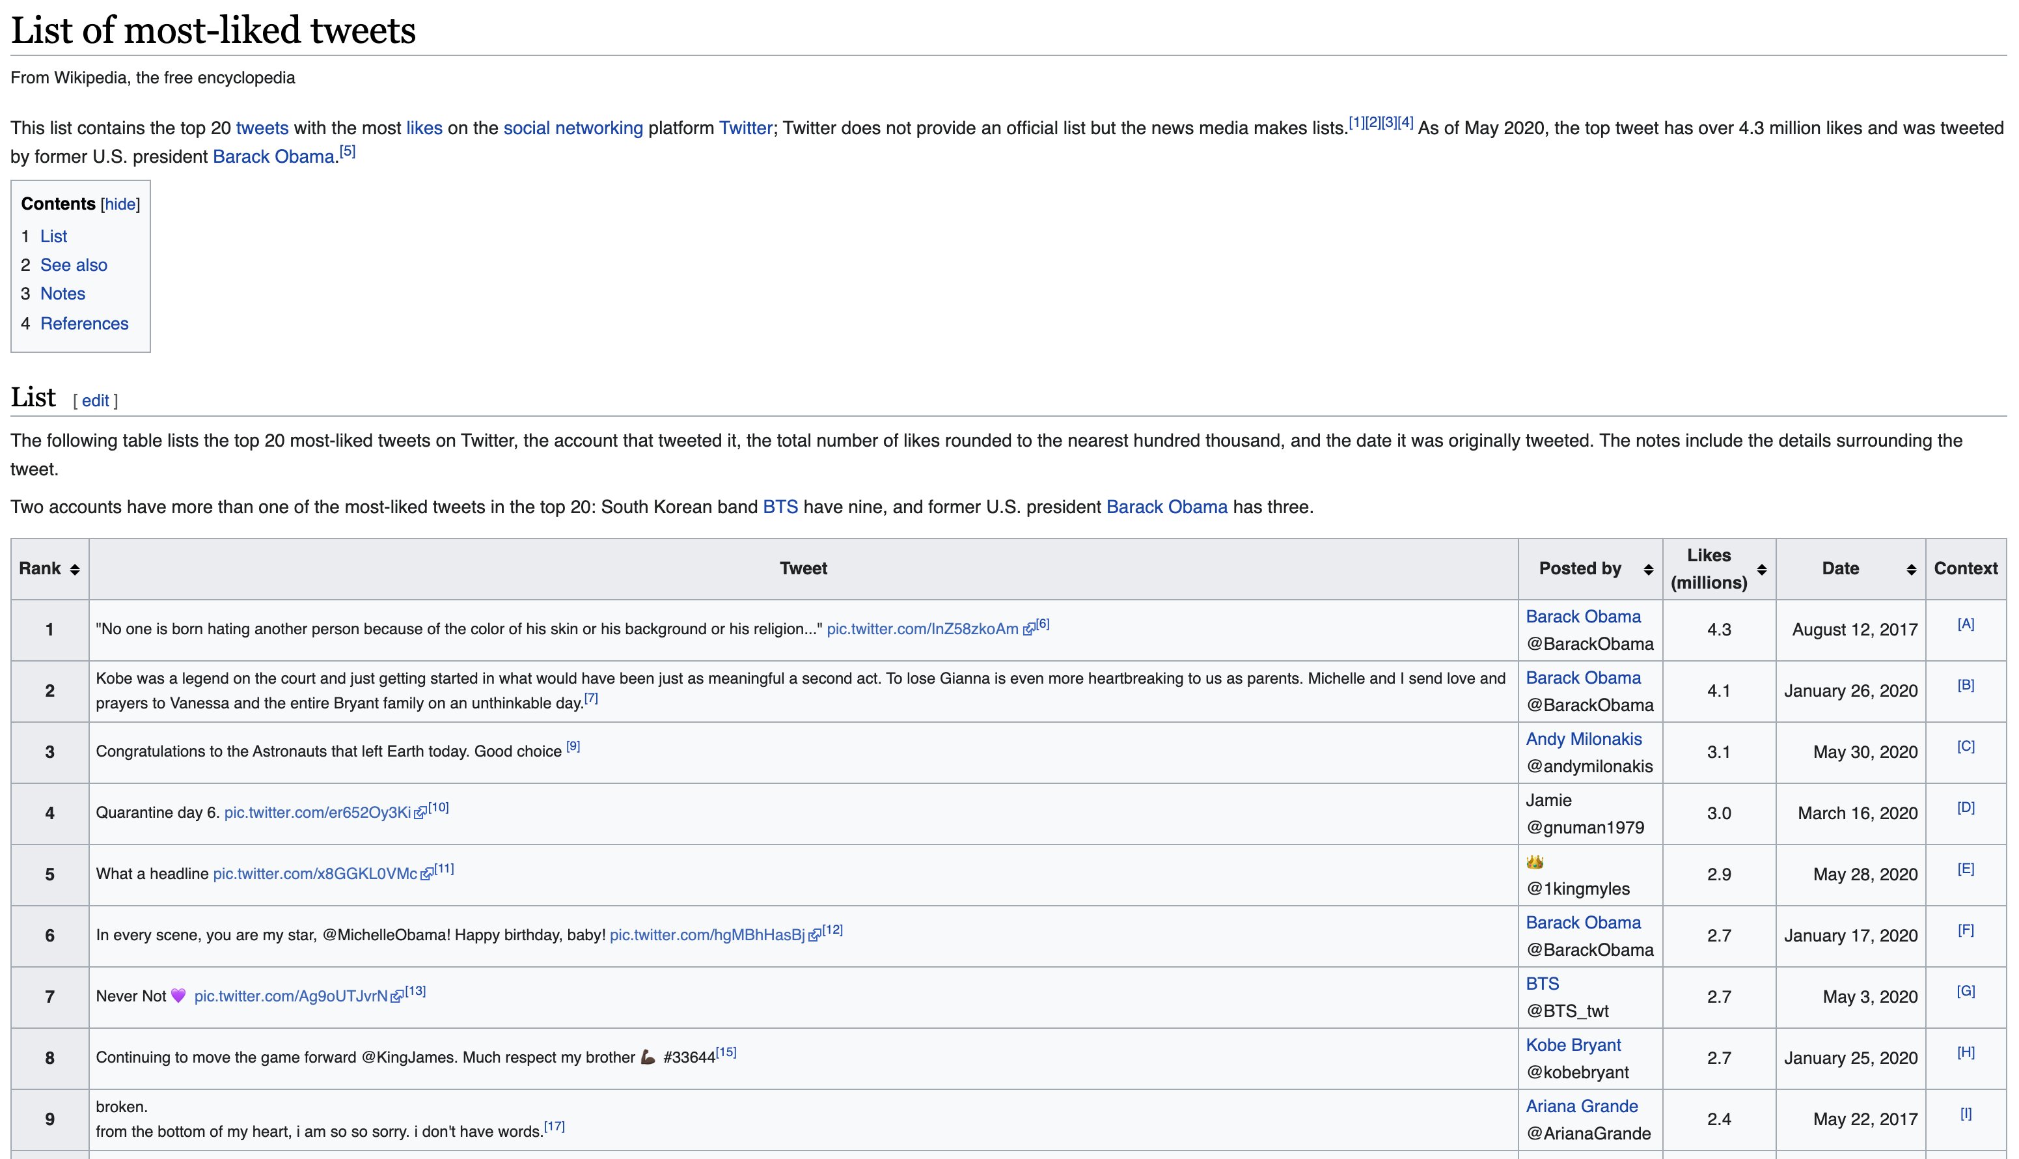Click external link icon after InZ58zkoAm link
This screenshot has height=1159, width=2019.
[x=1028, y=630]
